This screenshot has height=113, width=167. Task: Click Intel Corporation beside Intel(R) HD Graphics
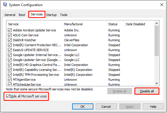pos(76,65)
